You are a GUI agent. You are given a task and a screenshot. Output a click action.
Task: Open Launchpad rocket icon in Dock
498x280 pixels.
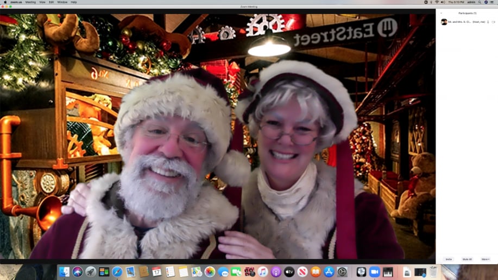91,272
